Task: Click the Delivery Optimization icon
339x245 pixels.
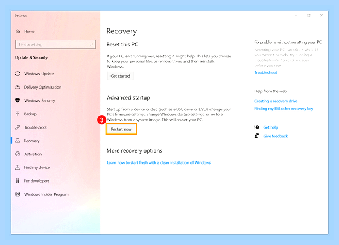Action: [x=17, y=87]
